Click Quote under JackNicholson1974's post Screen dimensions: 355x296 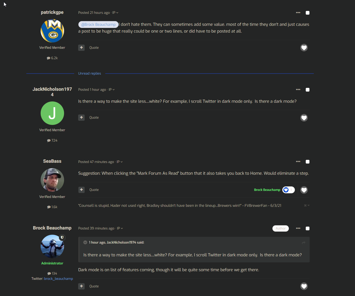pyautogui.click(x=94, y=118)
